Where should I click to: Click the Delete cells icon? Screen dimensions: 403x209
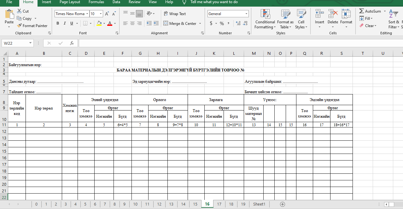coord(333,16)
